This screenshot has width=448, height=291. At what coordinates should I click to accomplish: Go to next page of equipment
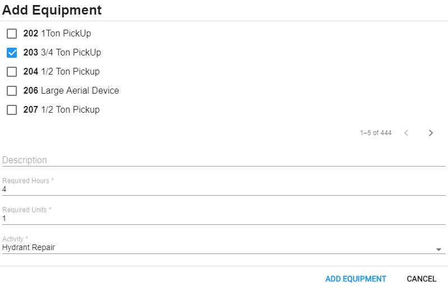(431, 133)
